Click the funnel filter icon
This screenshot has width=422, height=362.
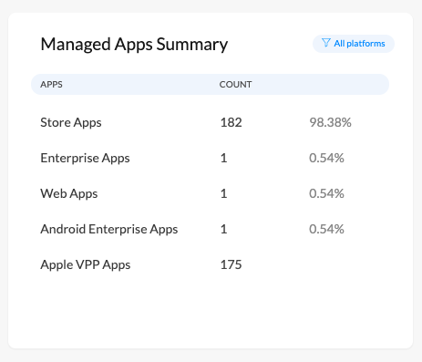tap(326, 43)
